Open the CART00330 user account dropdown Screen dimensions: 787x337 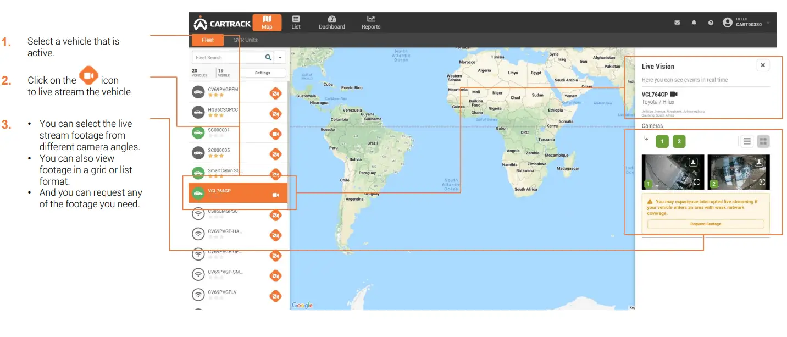(x=746, y=23)
